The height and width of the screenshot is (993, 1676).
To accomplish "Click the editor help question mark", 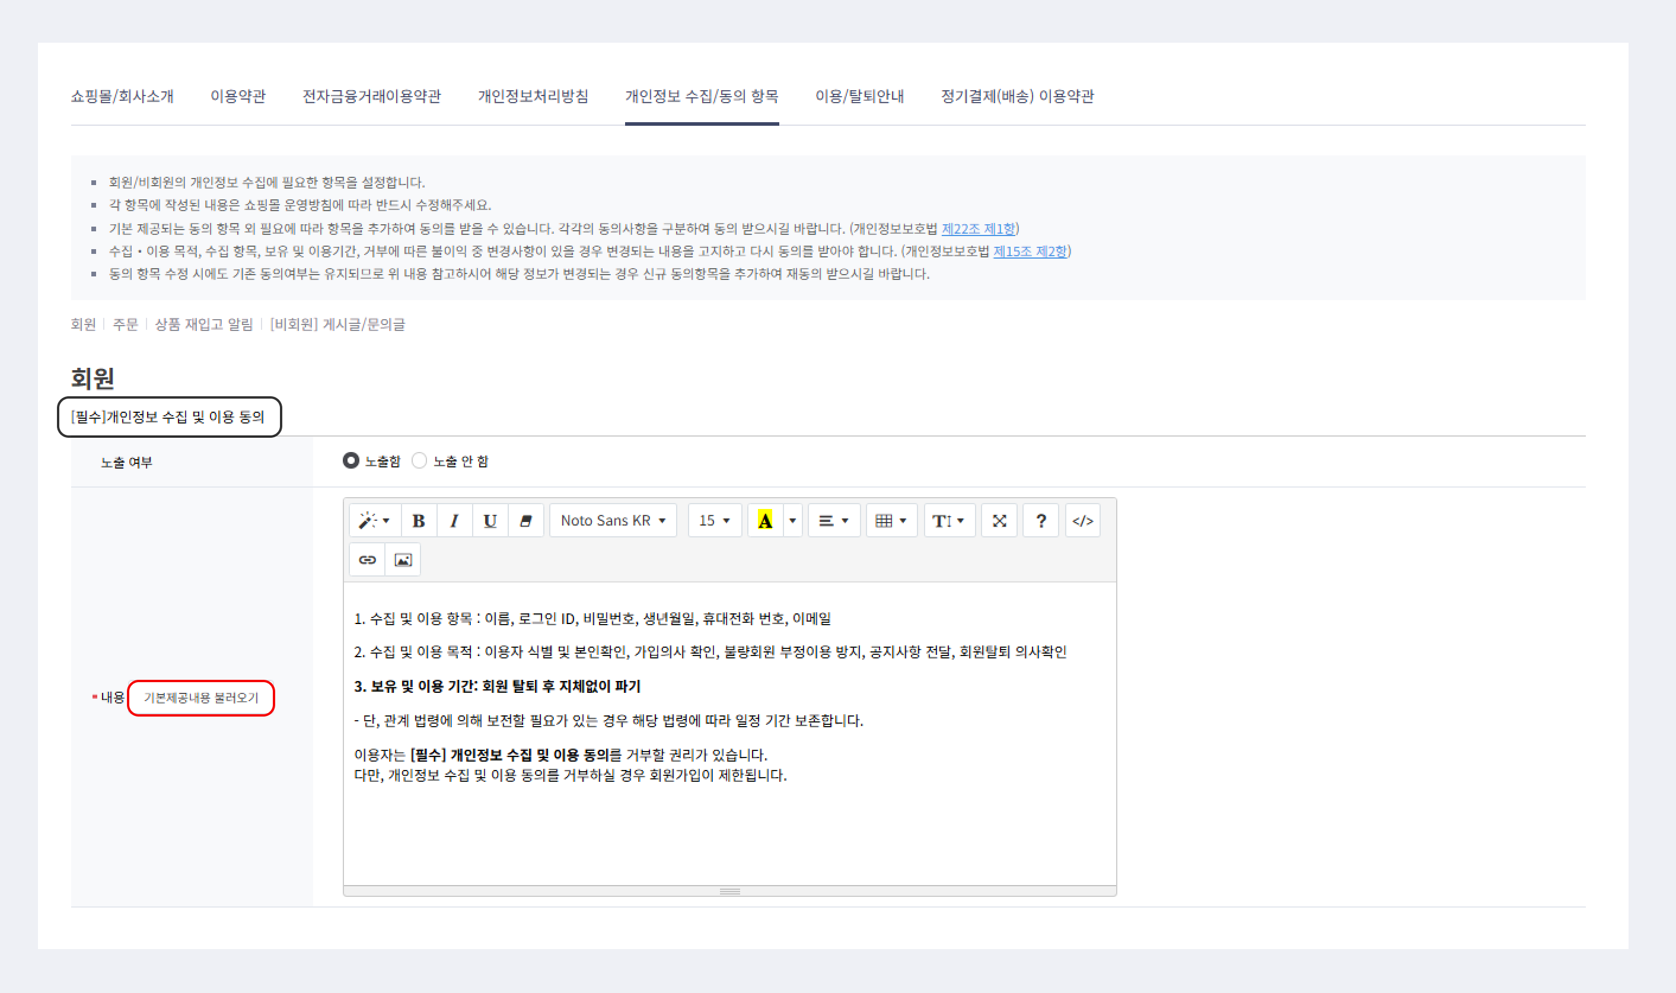I will click(x=1041, y=521).
